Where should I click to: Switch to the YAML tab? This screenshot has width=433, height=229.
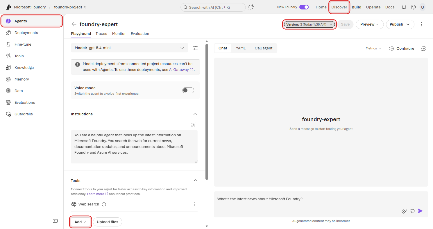point(241,48)
